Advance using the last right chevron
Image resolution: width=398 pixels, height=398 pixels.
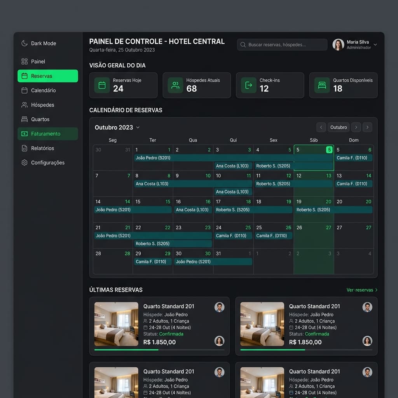(x=367, y=127)
